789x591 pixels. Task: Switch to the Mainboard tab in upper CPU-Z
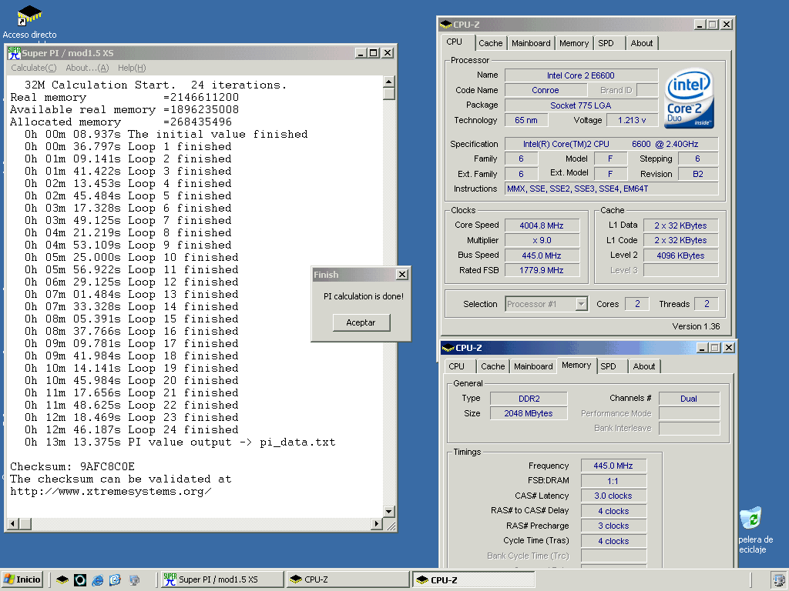531,43
